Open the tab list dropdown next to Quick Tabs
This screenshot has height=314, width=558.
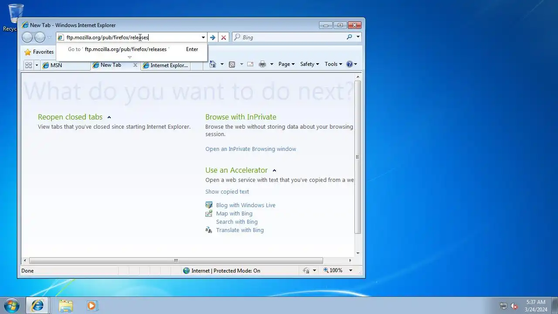click(x=37, y=65)
